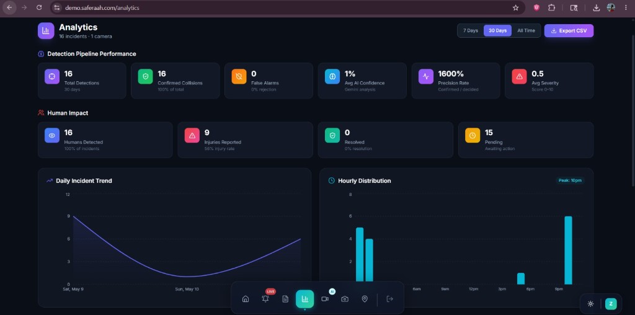Click the Total Detections target icon
The width and height of the screenshot is (635, 315).
(x=52, y=76)
